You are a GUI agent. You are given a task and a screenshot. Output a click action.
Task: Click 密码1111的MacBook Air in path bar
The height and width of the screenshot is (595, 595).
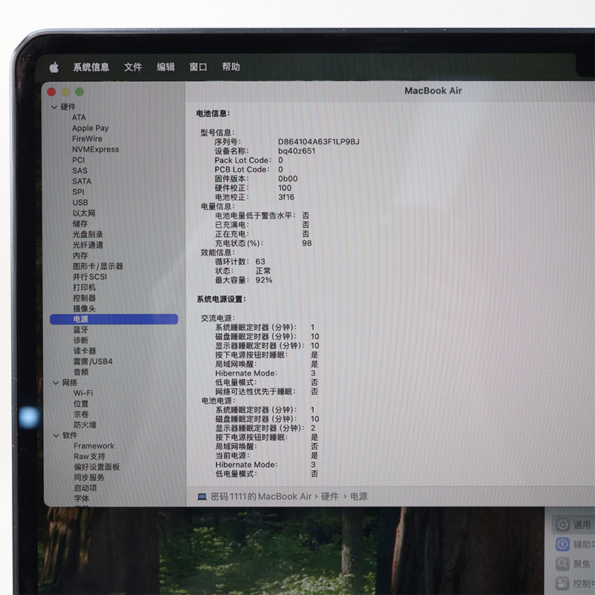[x=261, y=497]
